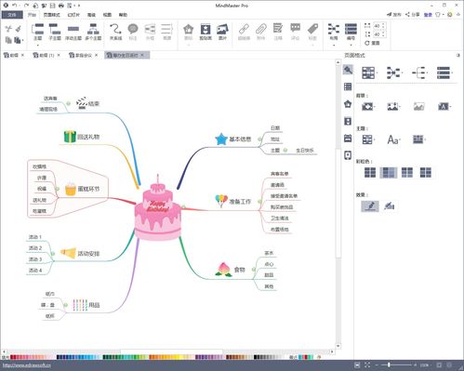Collapse the 食物 branch with its green toggle
The width and height of the screenshot is (464, 371).
[254, 270]
